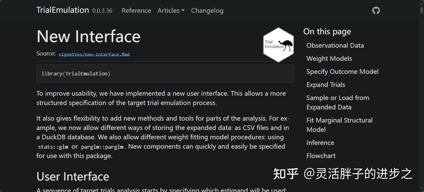Click the TrialEmulation brand name in navbar

pyautogui.click(x=62, y=10)
